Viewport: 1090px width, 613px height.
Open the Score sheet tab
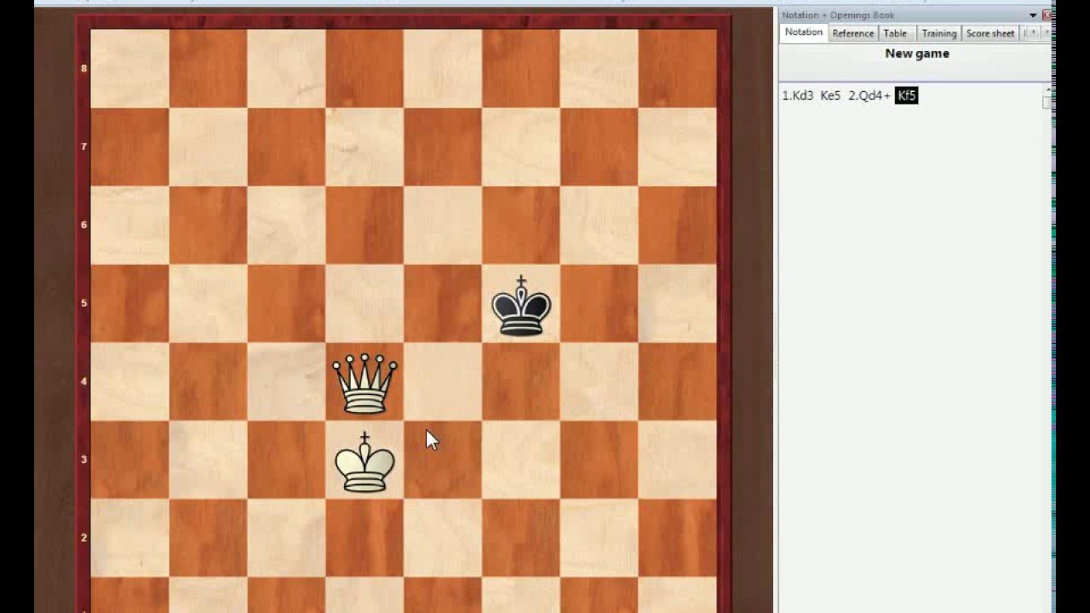coord(990,33)
